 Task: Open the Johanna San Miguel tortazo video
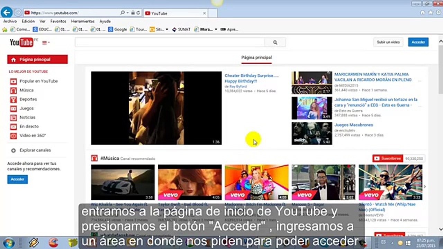[x=376, y=102]
